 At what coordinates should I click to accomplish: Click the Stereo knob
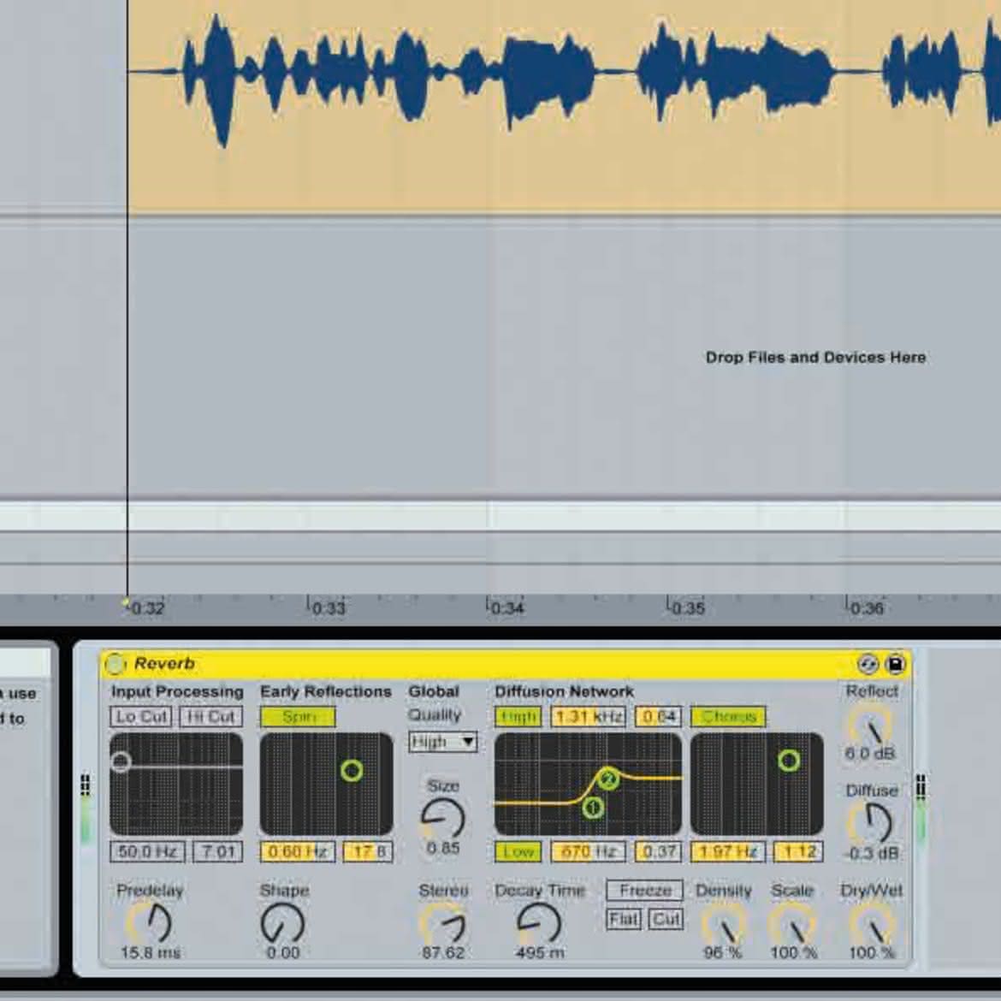(442, 923)
